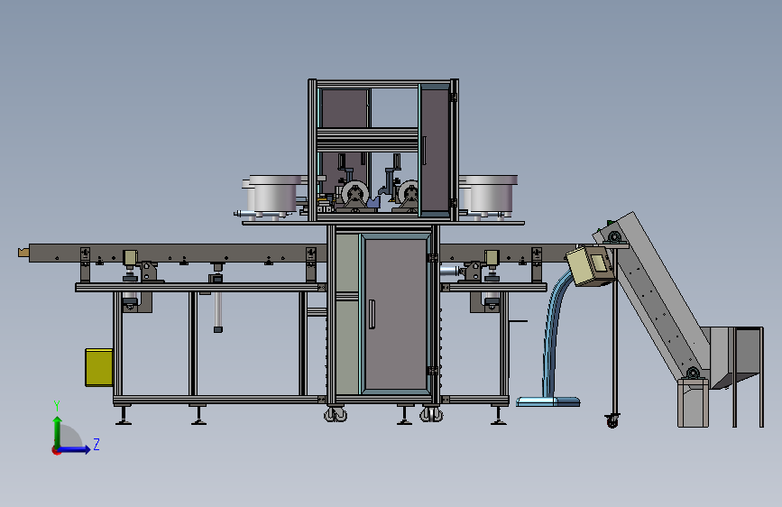
Task: Click the green Y axis of the orientation triad
Action: pos(58,432)
